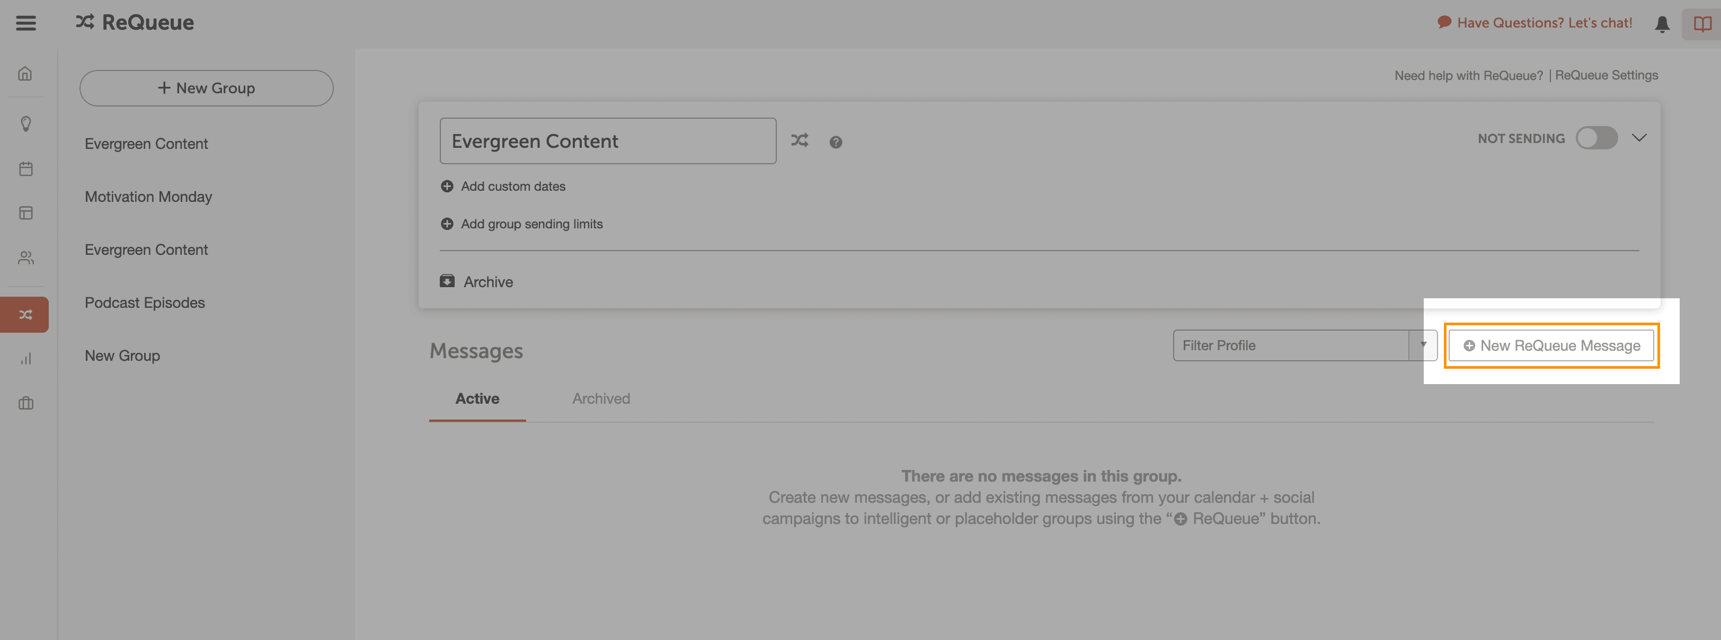Open the team members sidebar icon
The width and height of the screenshot is (1721, 640).
(x=25, y=258)
